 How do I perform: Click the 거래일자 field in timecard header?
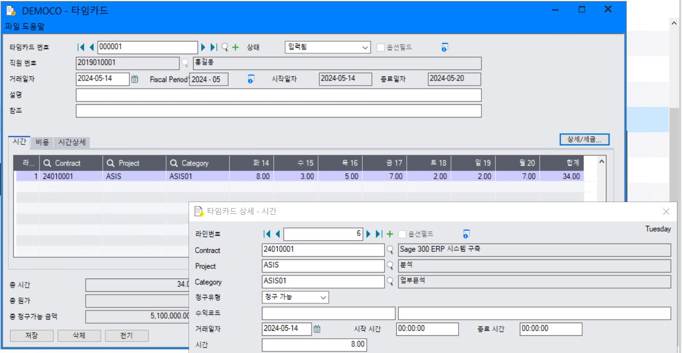[x=103, y=79]
